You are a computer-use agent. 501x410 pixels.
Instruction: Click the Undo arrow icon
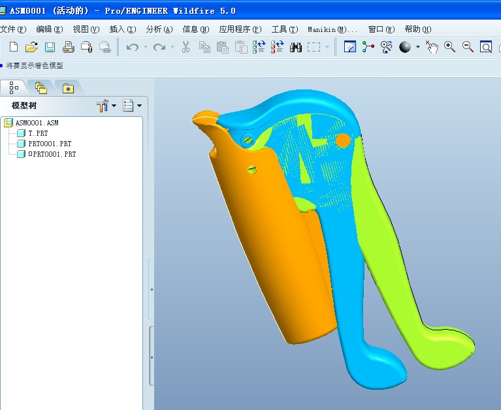[133, 47]
